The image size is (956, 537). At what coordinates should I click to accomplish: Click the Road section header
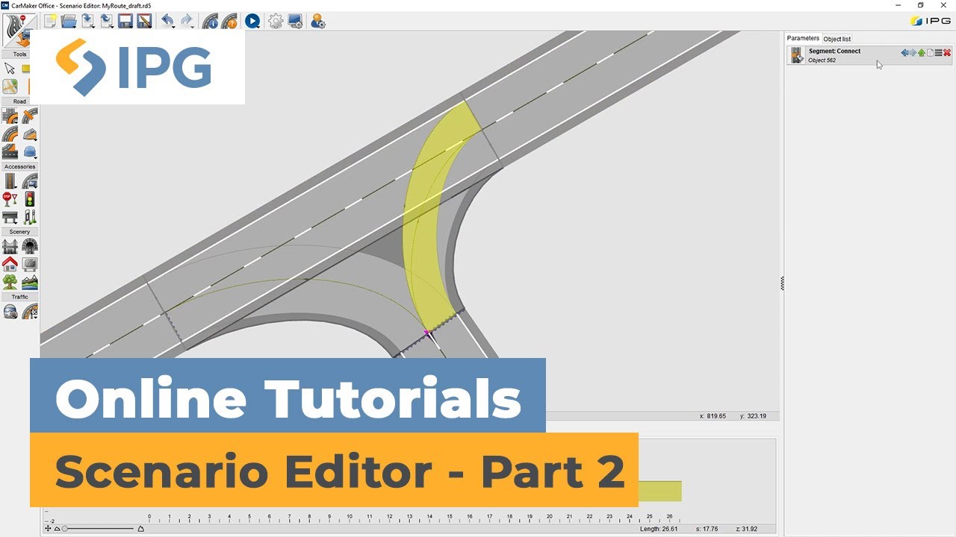coord(19,101)
